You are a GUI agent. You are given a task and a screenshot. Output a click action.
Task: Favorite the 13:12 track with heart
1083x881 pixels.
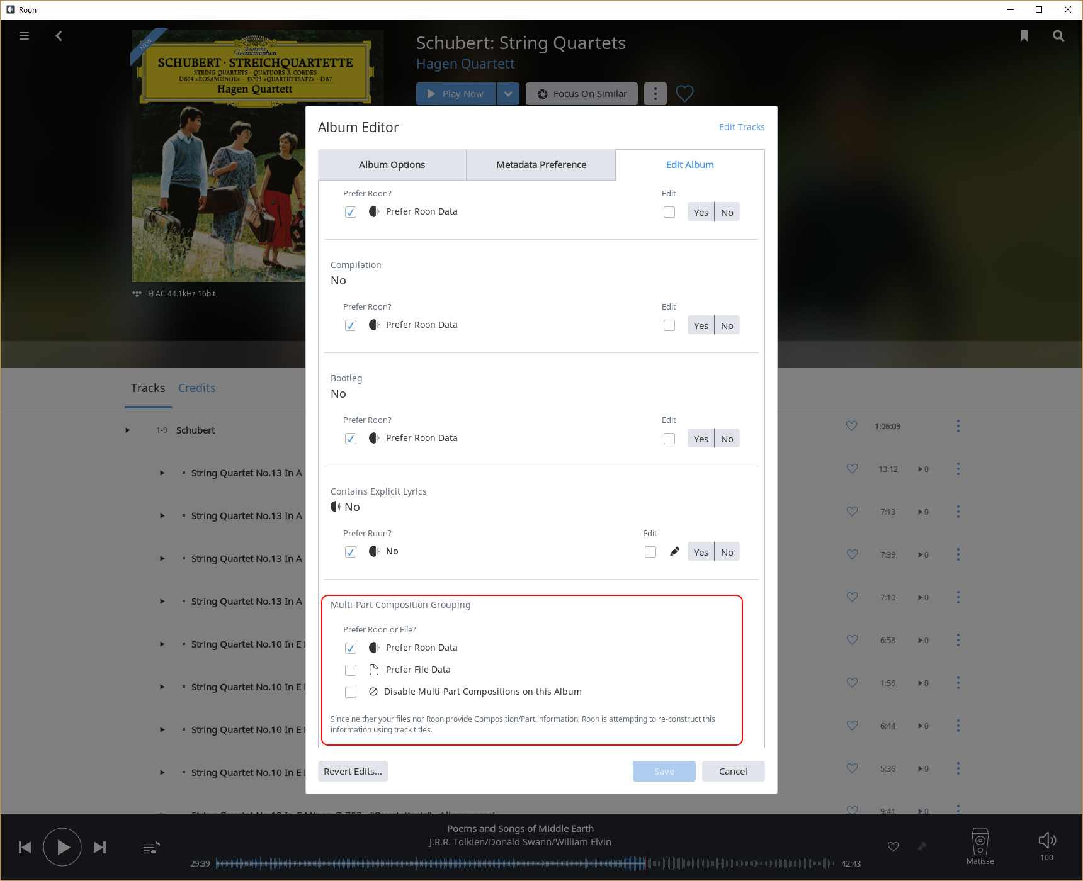tap(852, 469)
